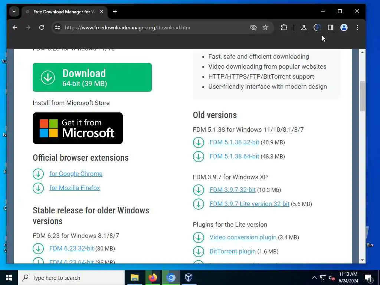Open the notification center icon
This screenshot has width=380, height=285.
point(368,278)
